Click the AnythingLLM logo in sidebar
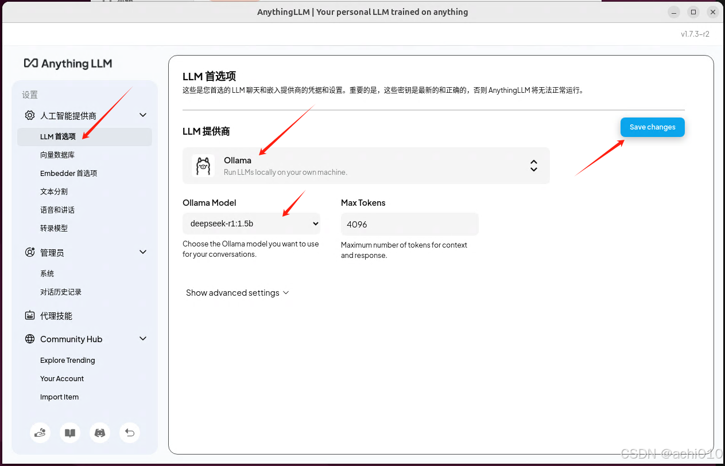725x466 pixels. (68, 64)
